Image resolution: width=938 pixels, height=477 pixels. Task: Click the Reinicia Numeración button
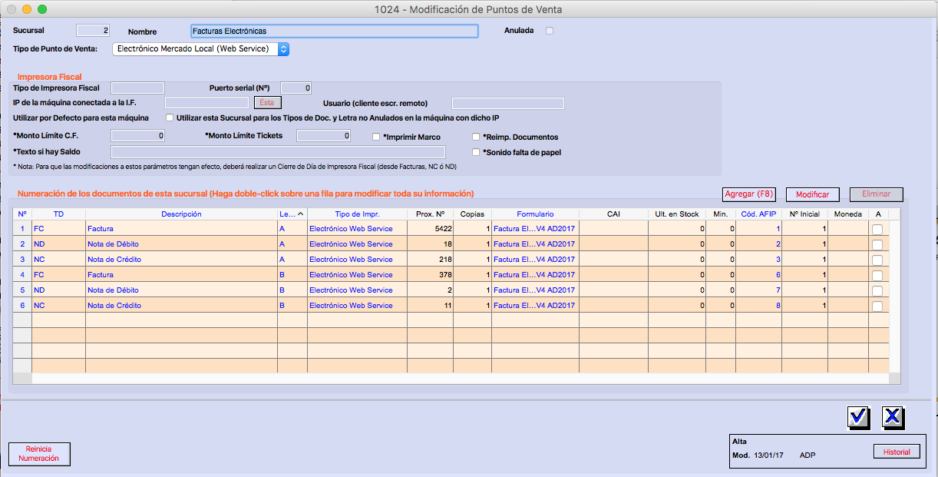pyautogui.click(x=39, y=453)
